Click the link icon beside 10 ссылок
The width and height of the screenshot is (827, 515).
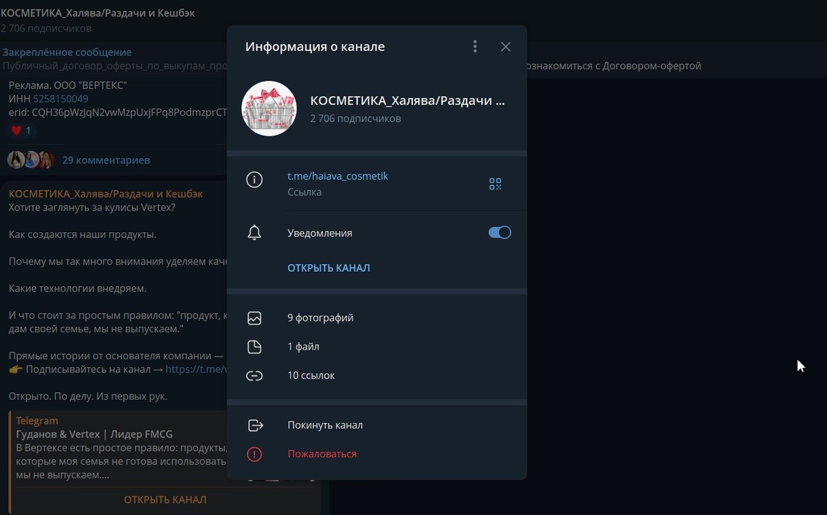pyautogui.click(x=254, y=376)
